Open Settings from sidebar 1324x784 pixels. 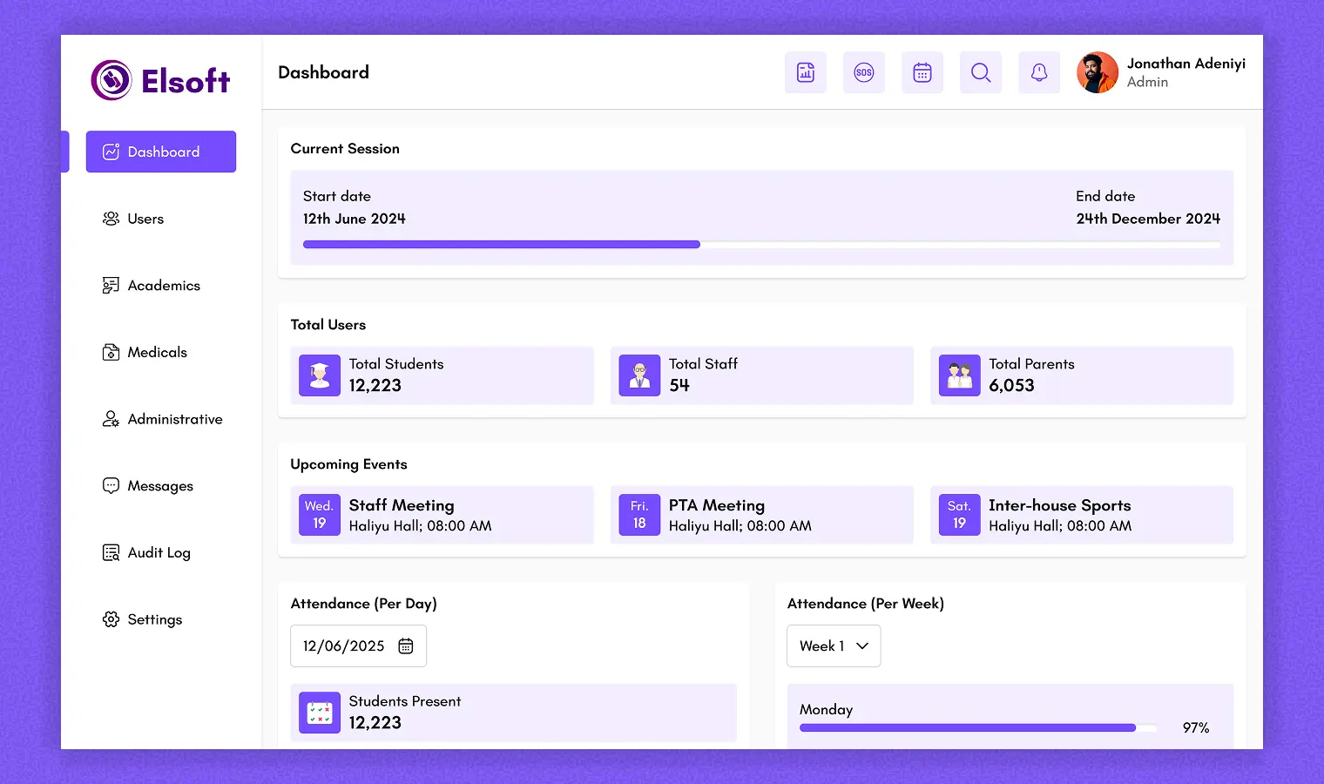click(154, 619)
